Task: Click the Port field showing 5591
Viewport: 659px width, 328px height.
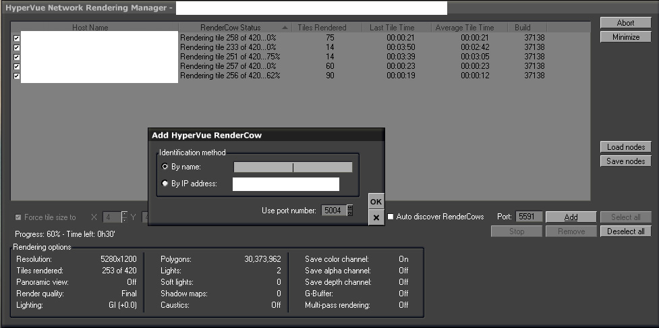Action: click(529, 217)
